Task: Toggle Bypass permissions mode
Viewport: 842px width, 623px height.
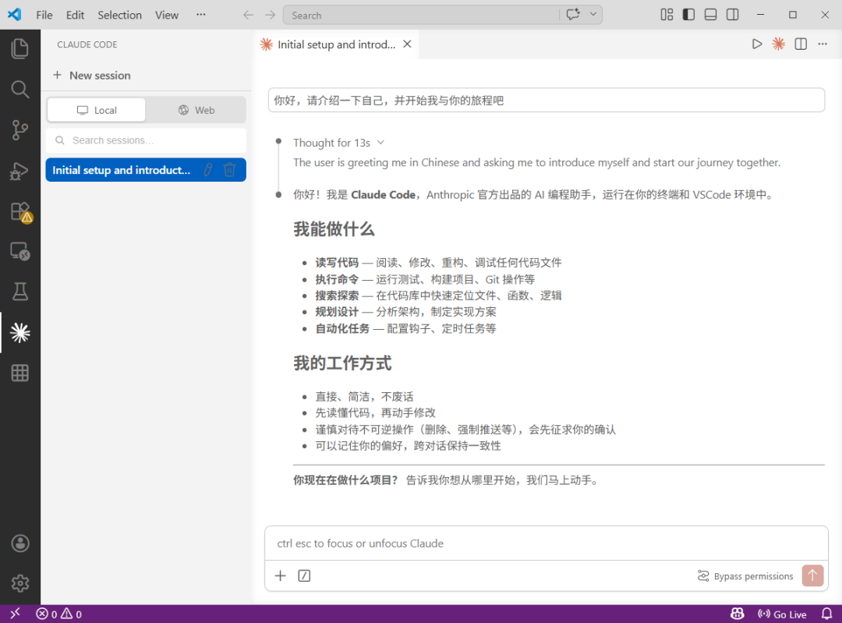Action: 745,576
